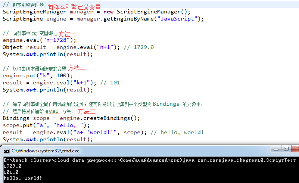Click the getEngineByName("JavaScript") line

coord(103,19)
